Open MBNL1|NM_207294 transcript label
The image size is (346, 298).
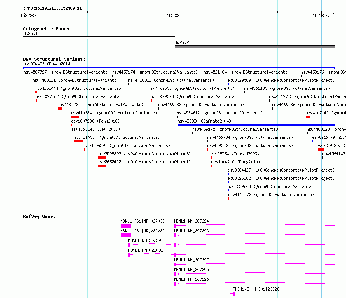(191, 221)
